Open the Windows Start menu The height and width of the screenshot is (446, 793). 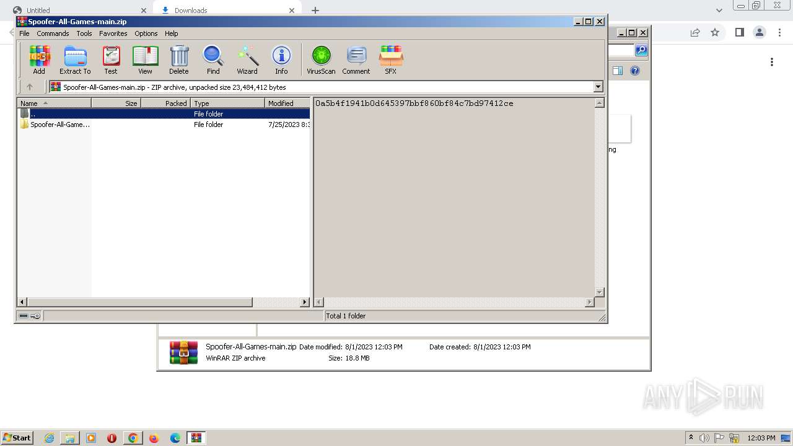(17, 437)
